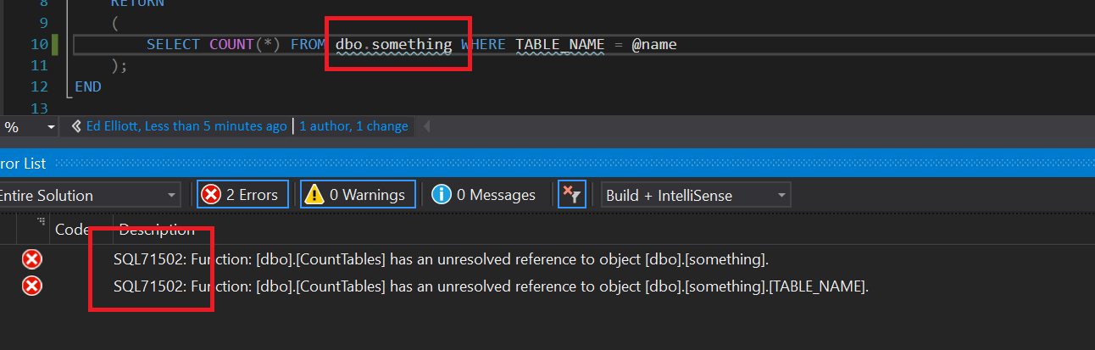Click dbo.something in the SQL code
The width and height of the screenshot is (1095, 350).
(x=394, y=44)
